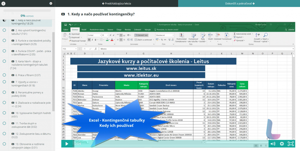This screenshot has width=300, height=151.
Task: Open lesson '11. Tvorba skupín a zoskupovanie dát'
Action: pyautogui.click(x=24, y=125)
